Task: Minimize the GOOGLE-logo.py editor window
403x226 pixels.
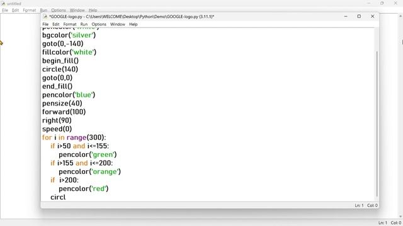Action: point(346,16)
